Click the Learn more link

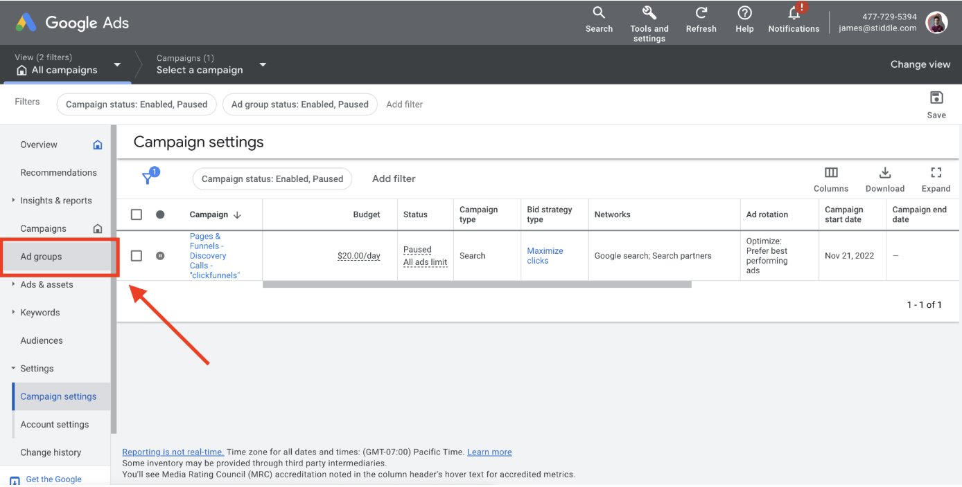point(489,452)
